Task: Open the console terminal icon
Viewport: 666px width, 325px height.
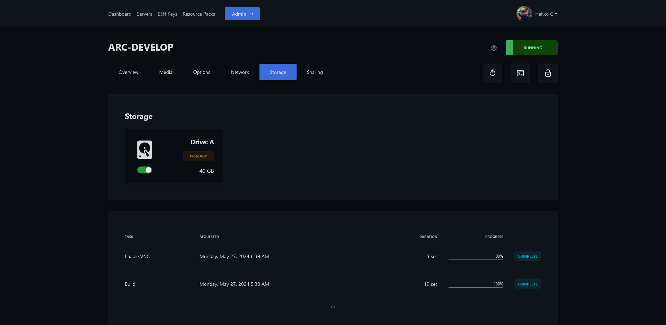Action: pyautogui.click(x=520, y=73)
